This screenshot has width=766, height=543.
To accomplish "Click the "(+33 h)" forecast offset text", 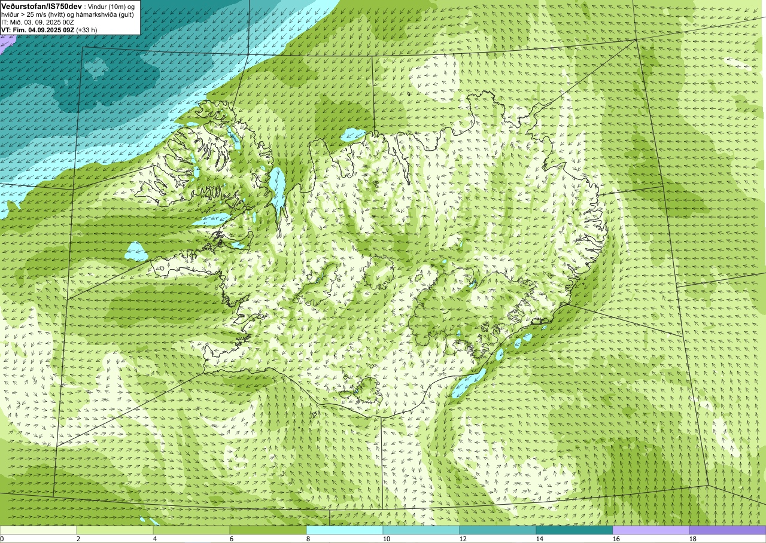I will (x=88, y=30).
